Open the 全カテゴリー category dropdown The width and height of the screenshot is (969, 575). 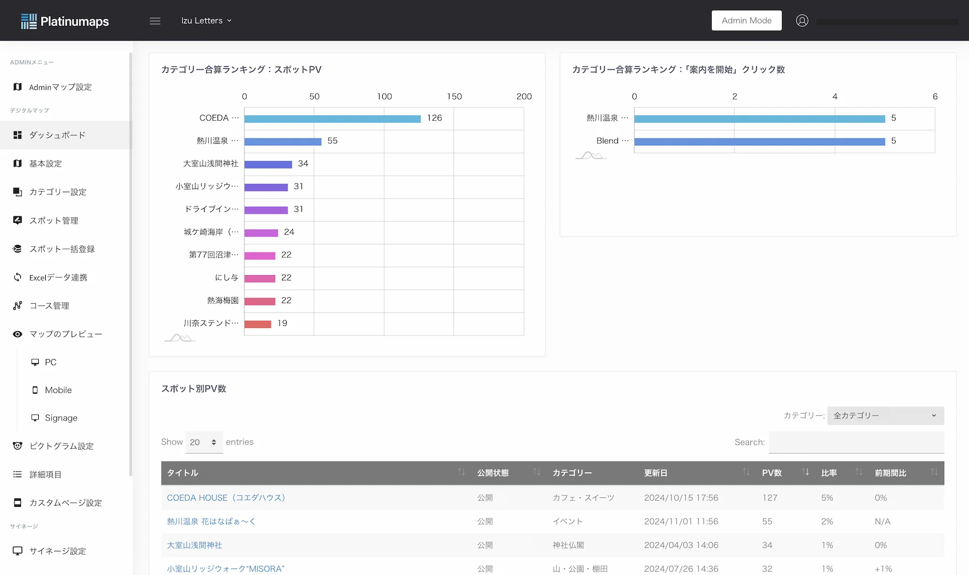[x=885, y=415]
